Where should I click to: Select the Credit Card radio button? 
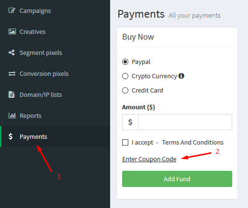click(x=125, y=90)
